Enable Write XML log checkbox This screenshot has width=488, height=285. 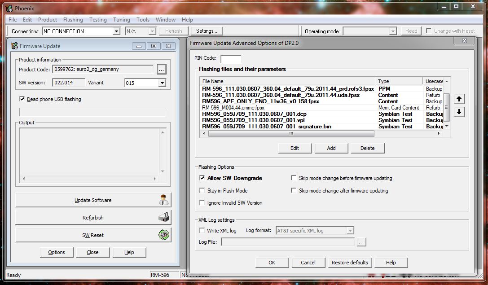click(202, 231)
